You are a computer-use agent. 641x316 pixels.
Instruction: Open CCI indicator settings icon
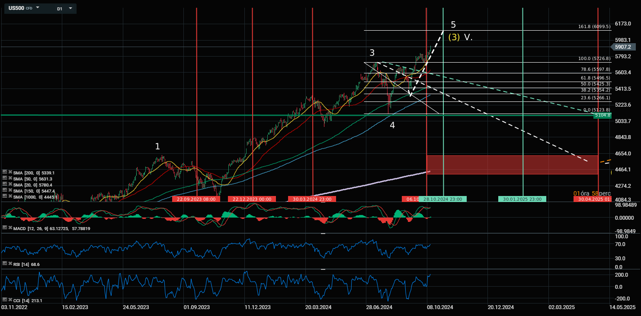(5, 300)
